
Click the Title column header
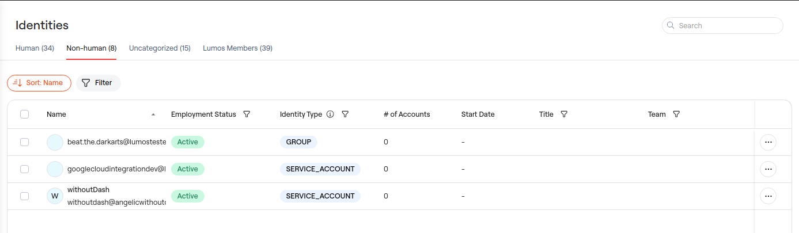point(546,114)
